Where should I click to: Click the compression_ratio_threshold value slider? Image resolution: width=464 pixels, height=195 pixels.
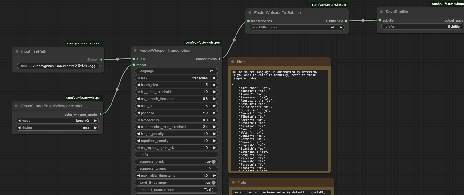[176, 127]
